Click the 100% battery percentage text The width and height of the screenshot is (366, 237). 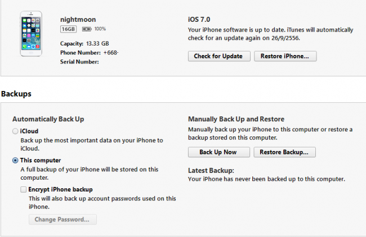click(100, 29)
